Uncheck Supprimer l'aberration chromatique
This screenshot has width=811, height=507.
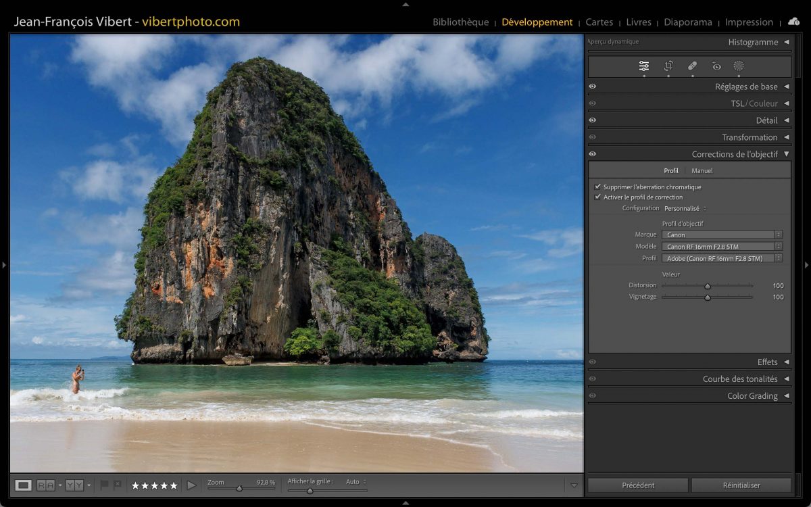tap(597, 187)
